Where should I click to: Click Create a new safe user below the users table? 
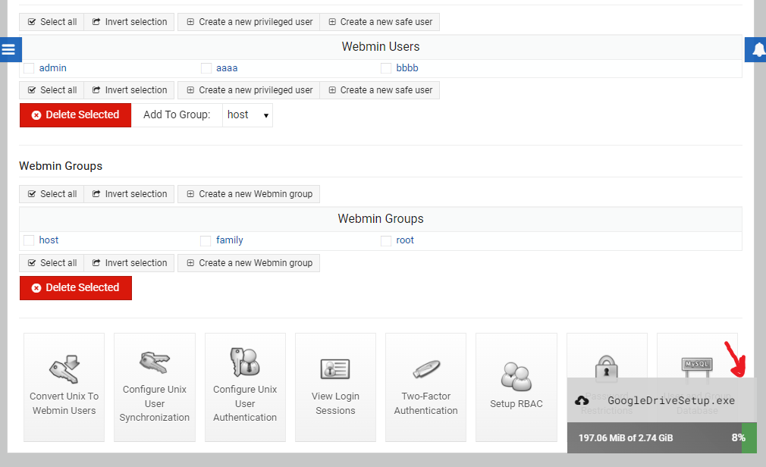pyautogui.click(x=379, y=90)
